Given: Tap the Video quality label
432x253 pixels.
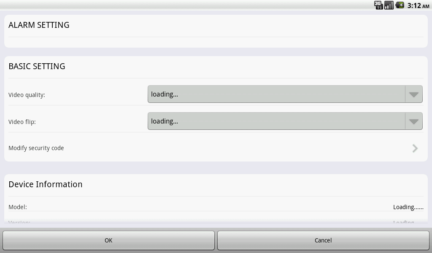Looking at the screenshot, I should pos(27,95).
